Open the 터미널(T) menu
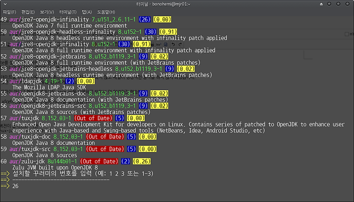This screenshot has height=202, width=354. [67, 12]
